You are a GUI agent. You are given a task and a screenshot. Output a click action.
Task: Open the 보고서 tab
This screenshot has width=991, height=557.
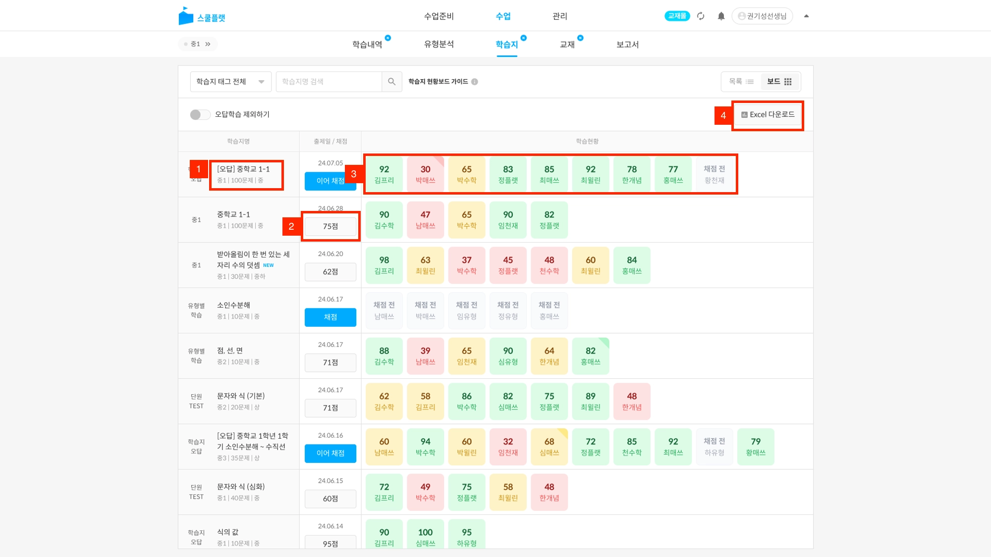tap(627, 44)
